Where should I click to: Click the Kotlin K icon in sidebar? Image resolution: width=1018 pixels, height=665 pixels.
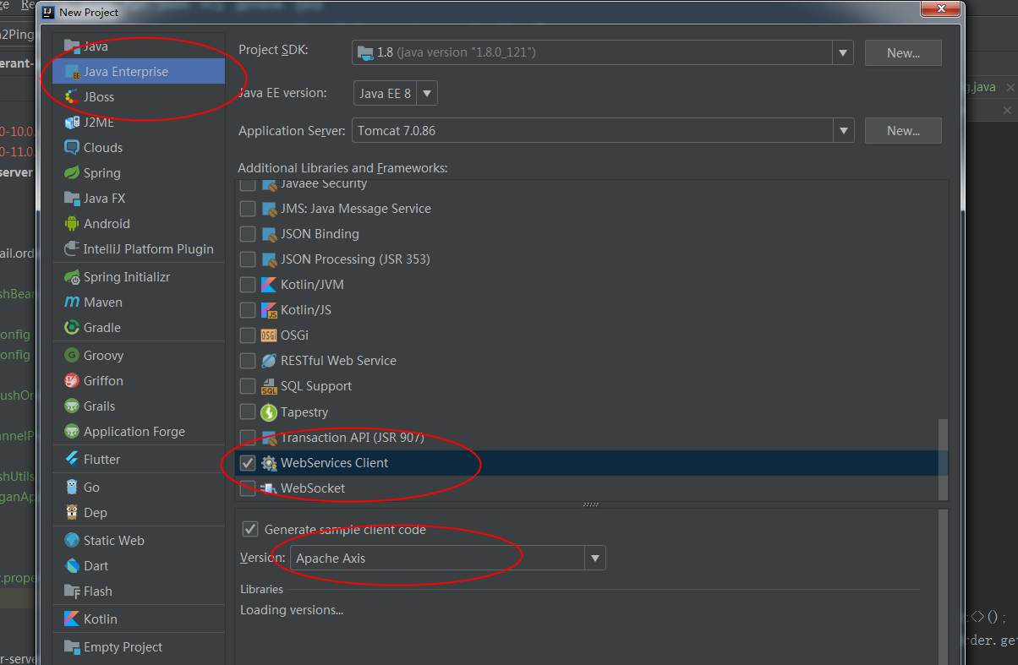pos(72,619)
